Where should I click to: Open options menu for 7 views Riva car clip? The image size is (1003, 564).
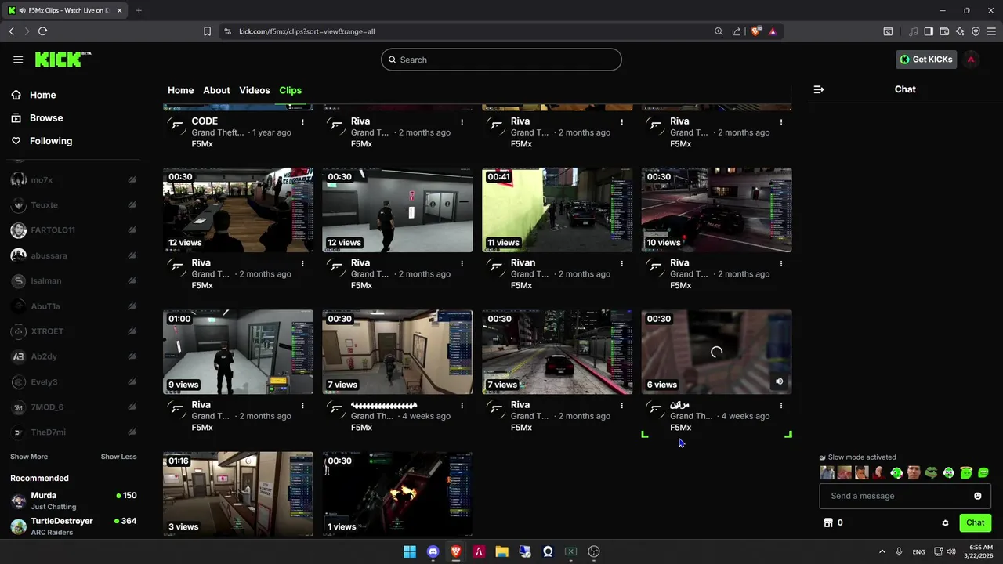622,406
